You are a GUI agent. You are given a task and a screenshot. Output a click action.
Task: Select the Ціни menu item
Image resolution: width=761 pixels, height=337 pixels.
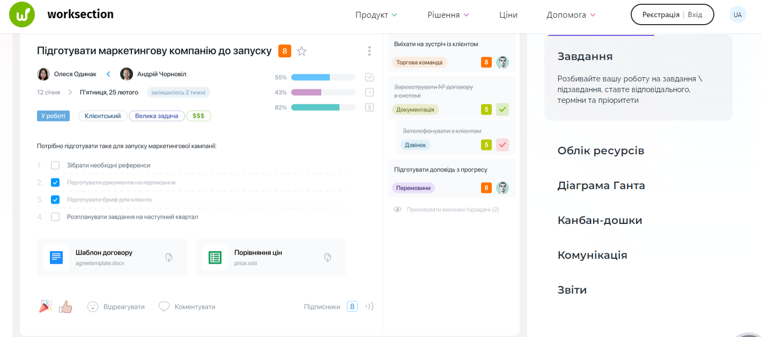tap(508, 15)
